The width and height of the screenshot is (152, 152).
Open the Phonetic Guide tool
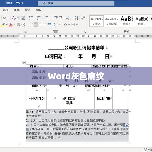click(x=19, y=18)
